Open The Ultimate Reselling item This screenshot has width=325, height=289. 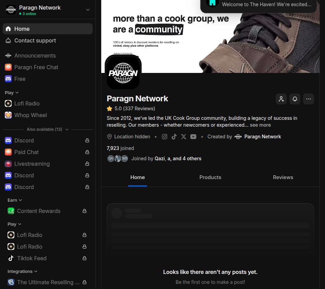coord(48,282)
